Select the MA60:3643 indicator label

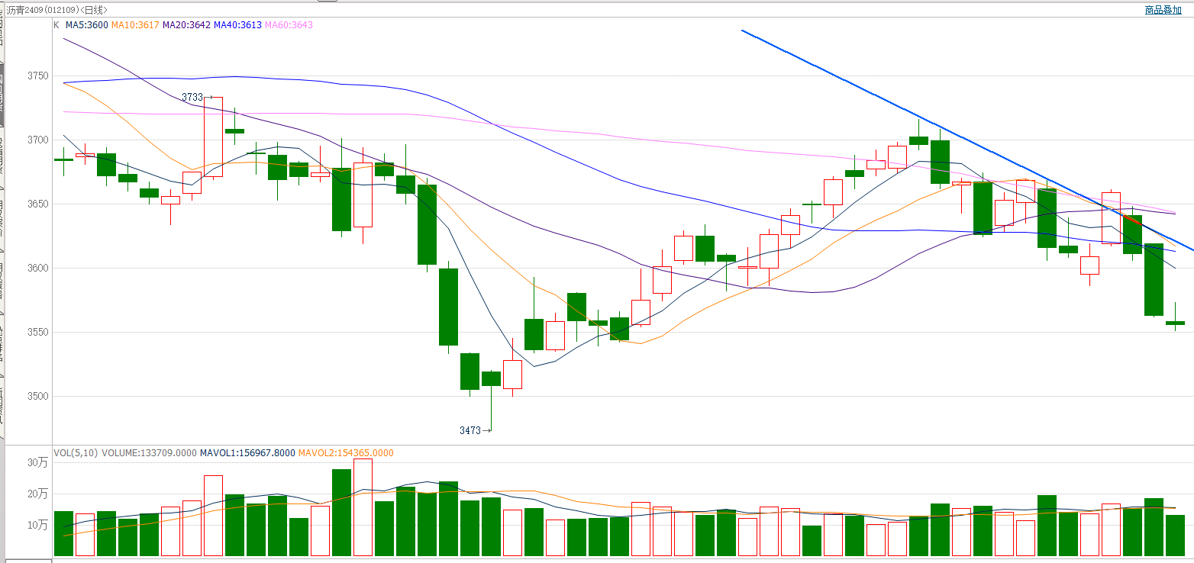(x=289, y=25)
